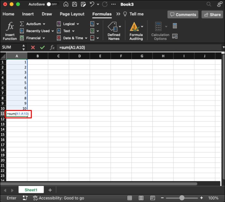
Task: Switch to Page Break Preview view
Action: point(152,198)
